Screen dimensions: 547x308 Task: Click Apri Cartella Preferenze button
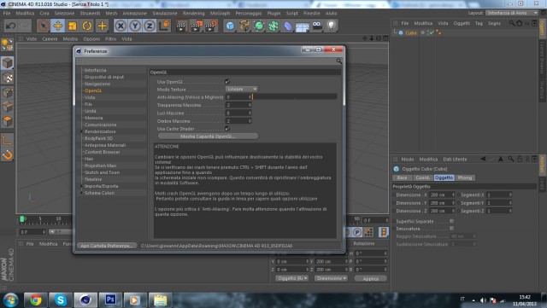(x=107, y=246)
